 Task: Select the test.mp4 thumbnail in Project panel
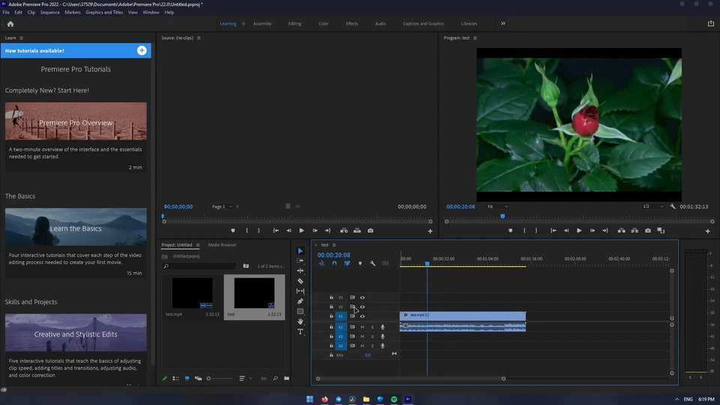192,292
